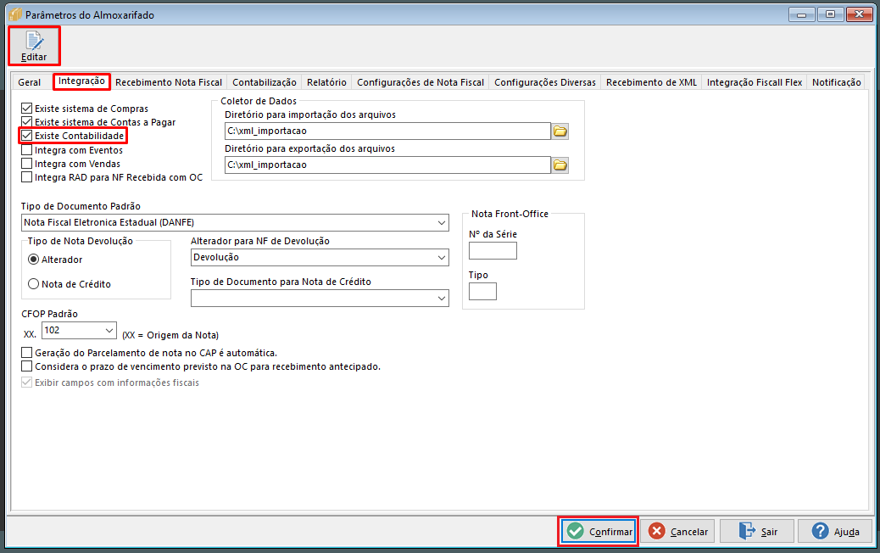Expand Tipo de Documento para Nota de Crédito
The height and width of the screenshot is (553, 880).
(x=442, y=298)
